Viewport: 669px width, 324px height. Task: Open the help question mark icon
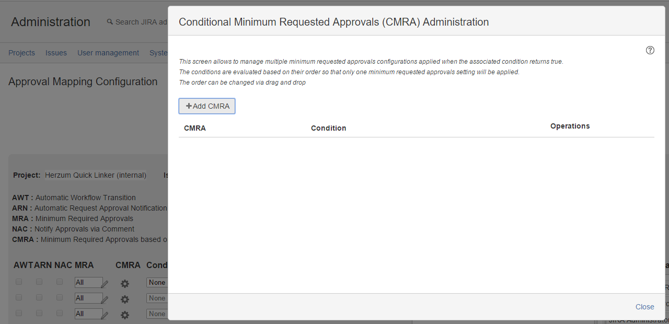[650, 50]
